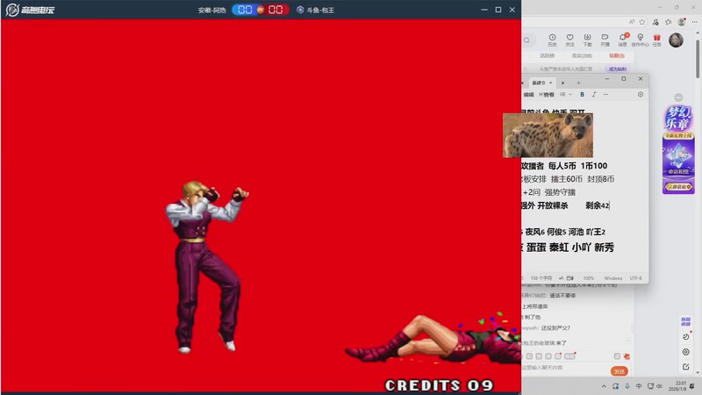The image size is (702, 395).
Task: Open the 100% zoom selector in notepad status bar
Action: 589,278
